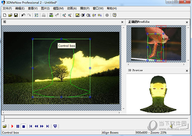
Task: Click bottom-center control box handle in front view
Action: pyautogui.click(x=61, y=97)
